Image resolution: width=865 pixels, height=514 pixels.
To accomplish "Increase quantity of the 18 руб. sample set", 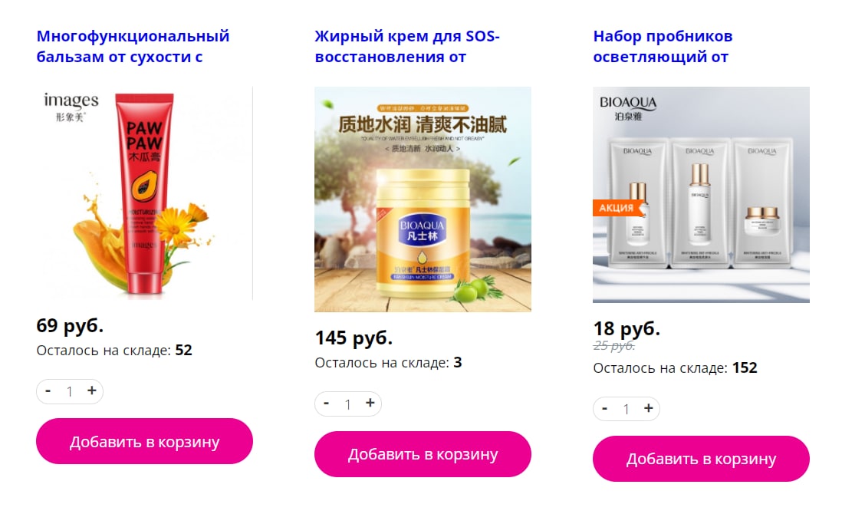I will coord(648,409).
